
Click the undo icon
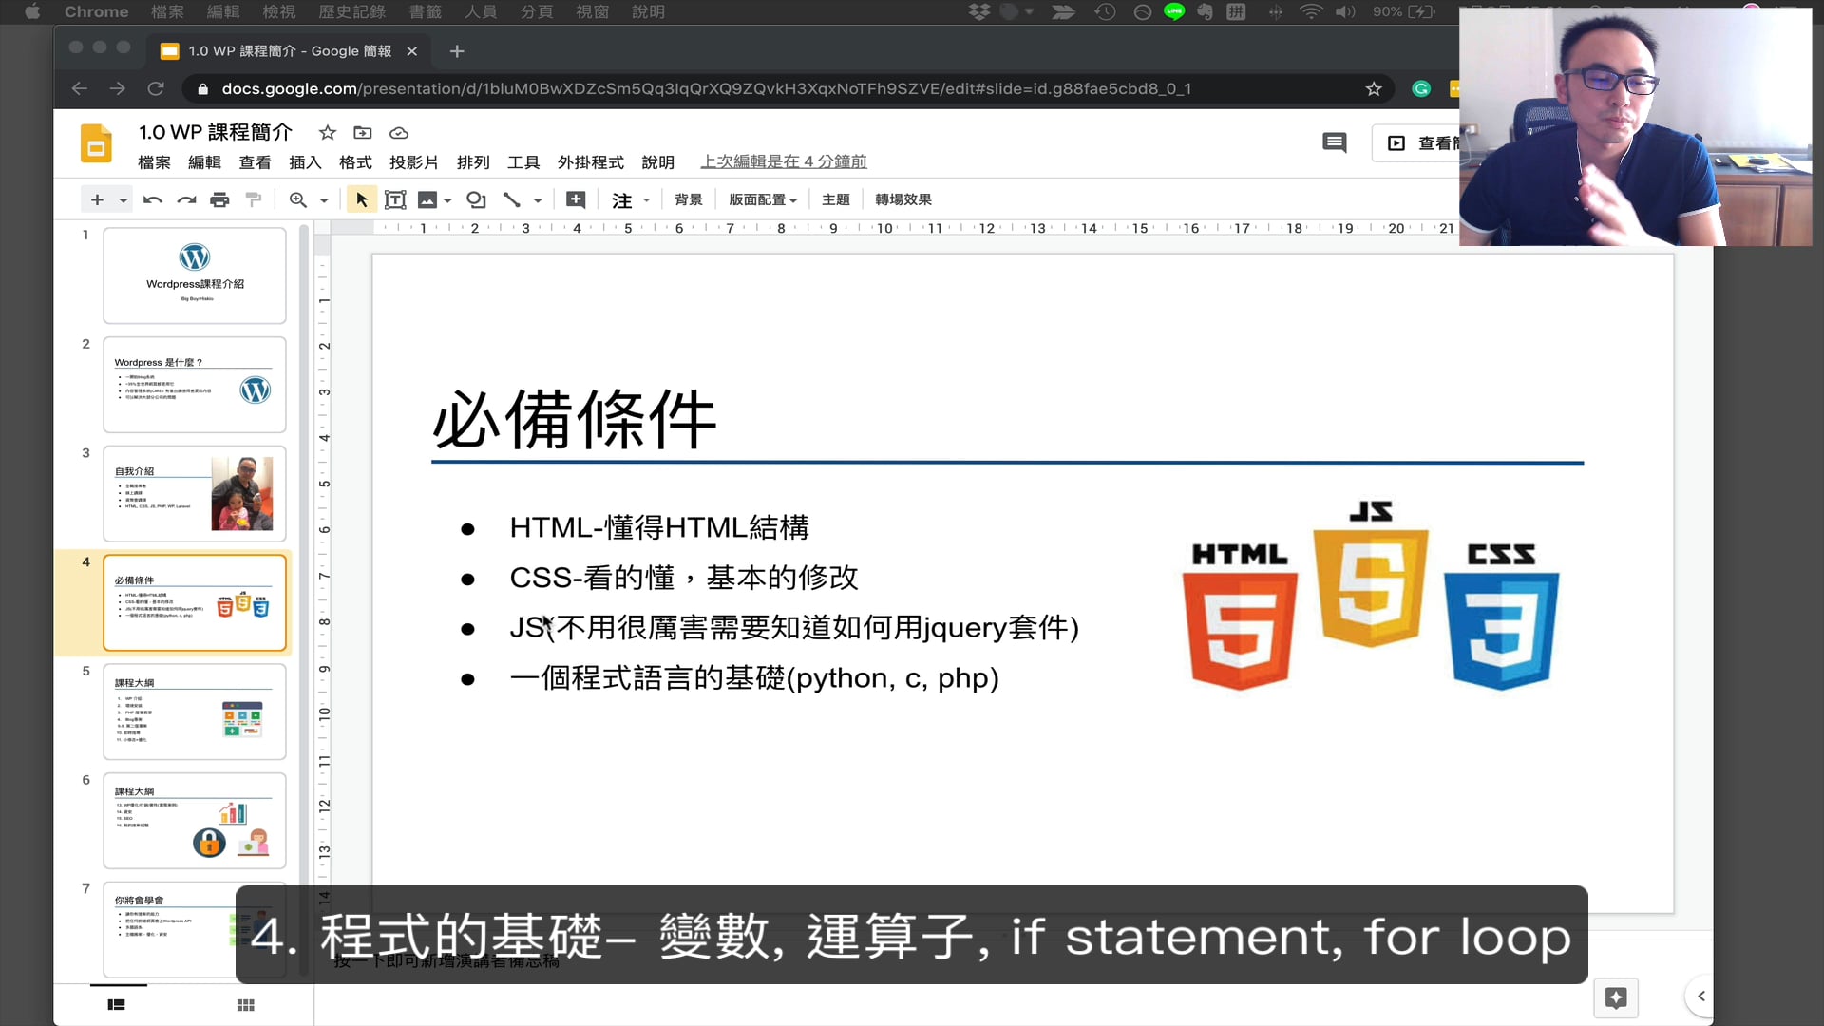(x=152, y=199)
